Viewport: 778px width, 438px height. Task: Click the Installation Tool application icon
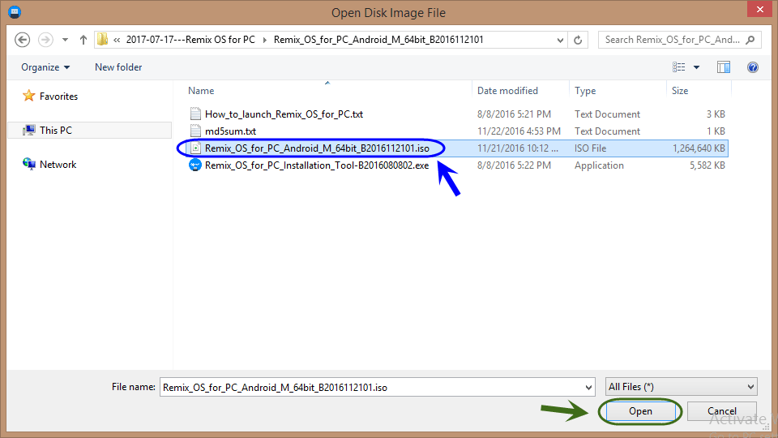(x=195, y=165)
